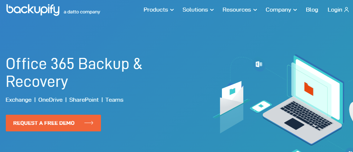Click the Exchange icon in the illustration
This screenshot has height=152, width=353.
pos(259,64)
